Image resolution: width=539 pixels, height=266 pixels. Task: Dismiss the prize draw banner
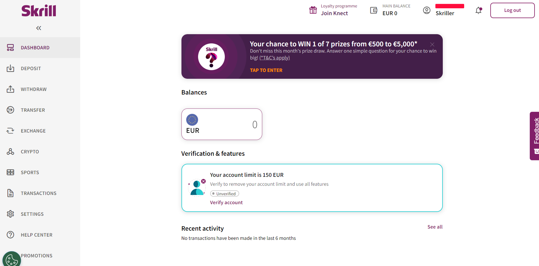pyautogui.click(x=432, y=44)
